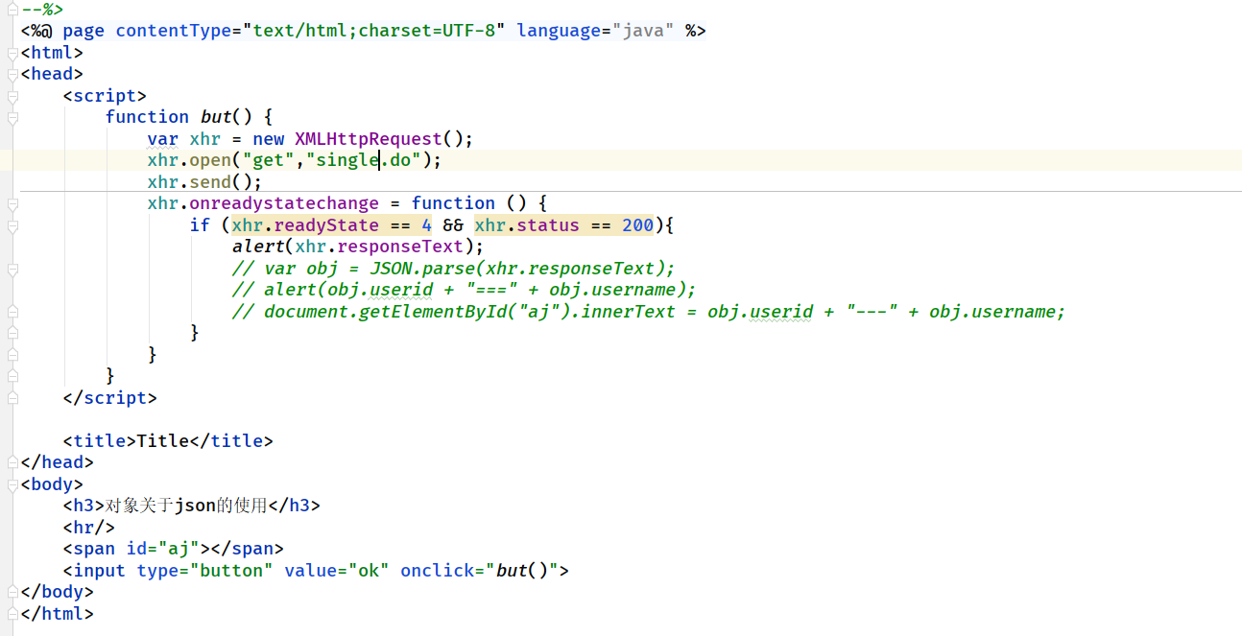Click the xhr.send() call
This screenshot has width=1242, height=636.
point(204,181)
